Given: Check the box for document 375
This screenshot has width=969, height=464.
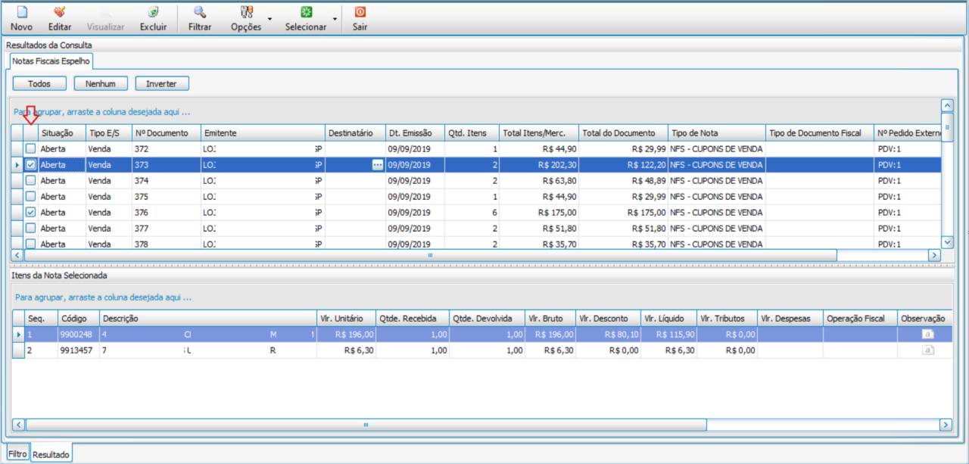Looking at the screenshot, I should pyautogui.click(x=31, y=197).
